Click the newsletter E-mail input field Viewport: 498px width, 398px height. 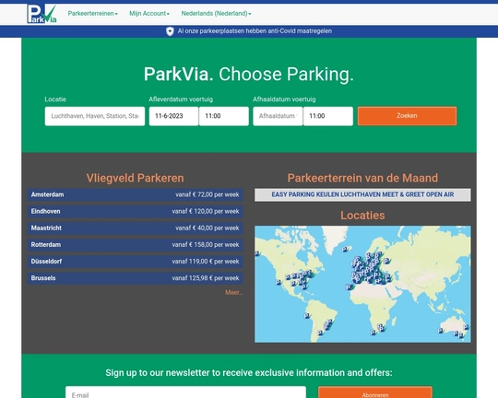pos(185,392)
